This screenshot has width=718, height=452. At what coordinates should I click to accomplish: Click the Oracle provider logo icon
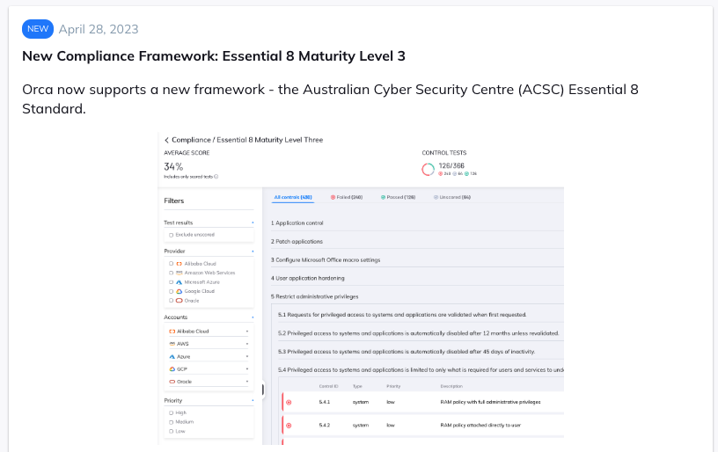coord(179,301)
